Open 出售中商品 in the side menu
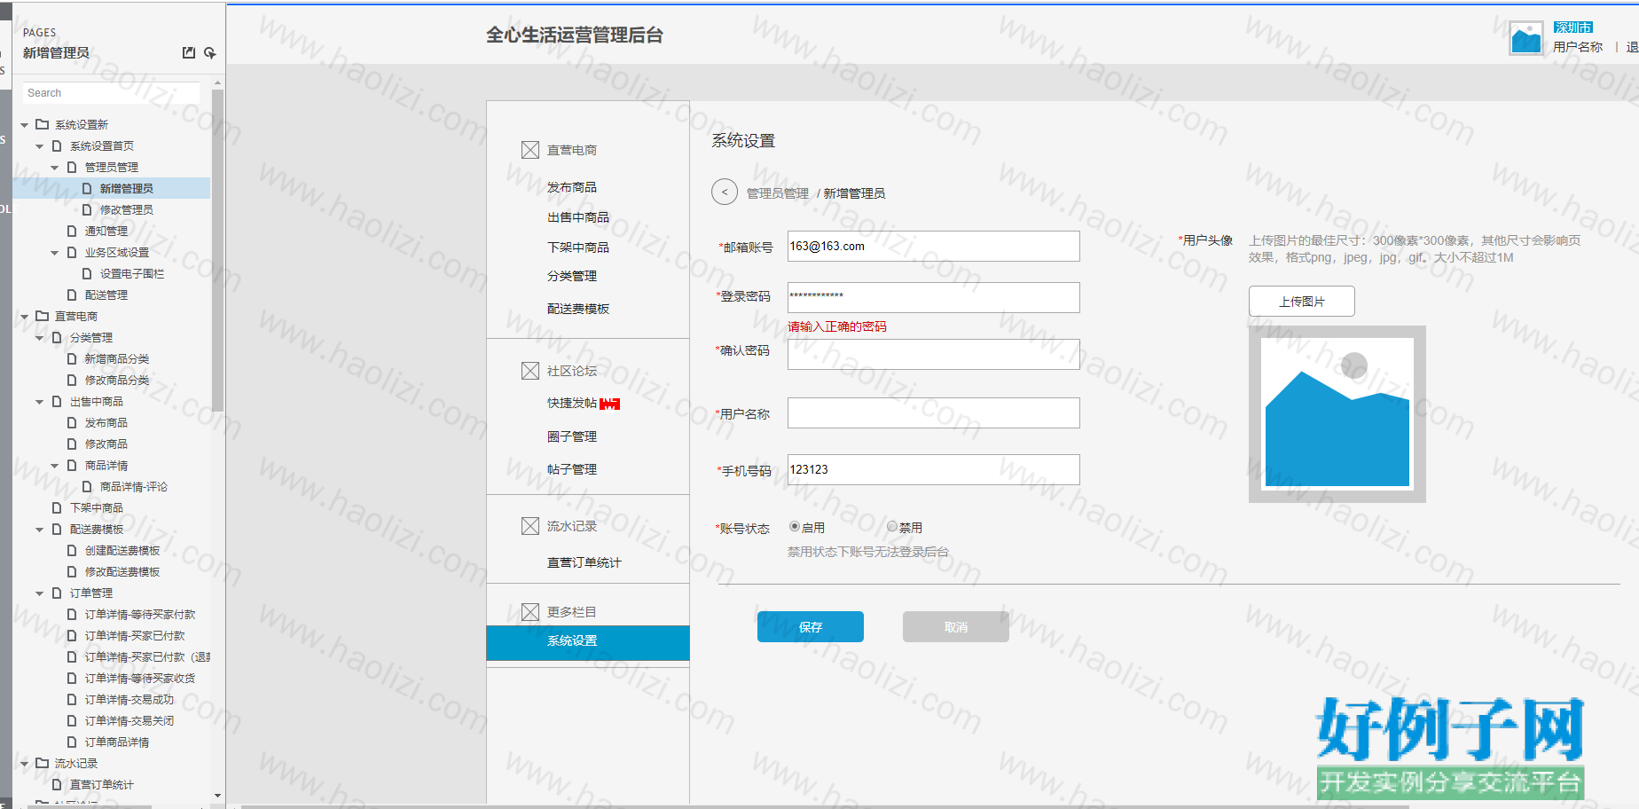The width and height of the screenshot is (1639, 809). tap(578, 217)
